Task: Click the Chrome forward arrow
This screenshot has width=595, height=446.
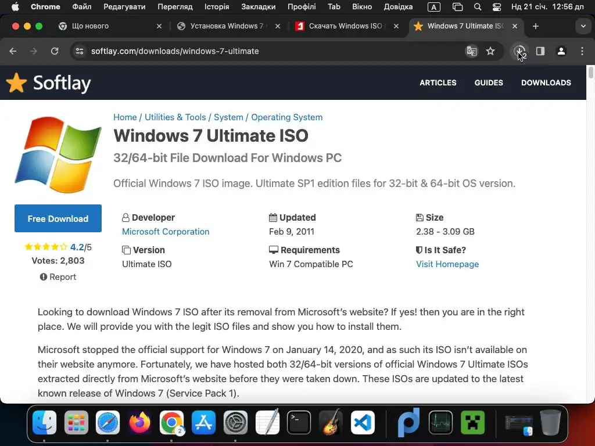Action: (33, 51)
